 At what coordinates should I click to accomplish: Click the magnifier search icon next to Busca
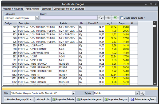(x=101, y=18)
